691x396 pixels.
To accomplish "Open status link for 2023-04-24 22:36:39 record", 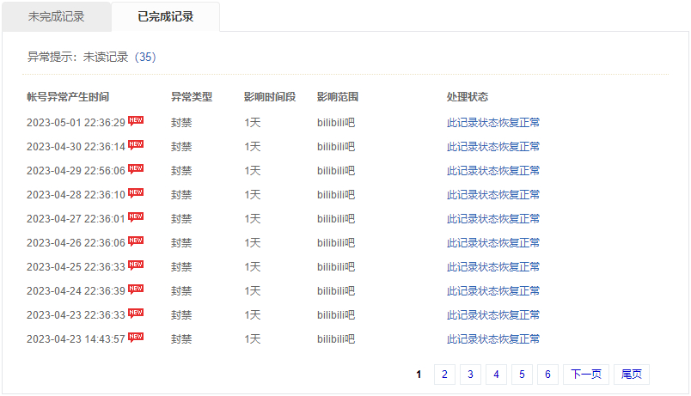I will (493, 291).
